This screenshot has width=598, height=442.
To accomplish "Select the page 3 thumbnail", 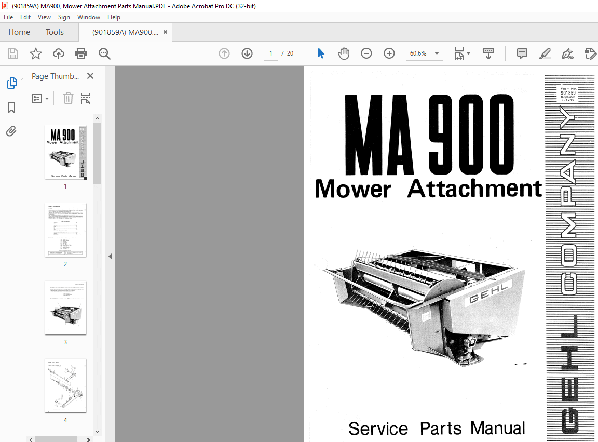I will 65,308.
